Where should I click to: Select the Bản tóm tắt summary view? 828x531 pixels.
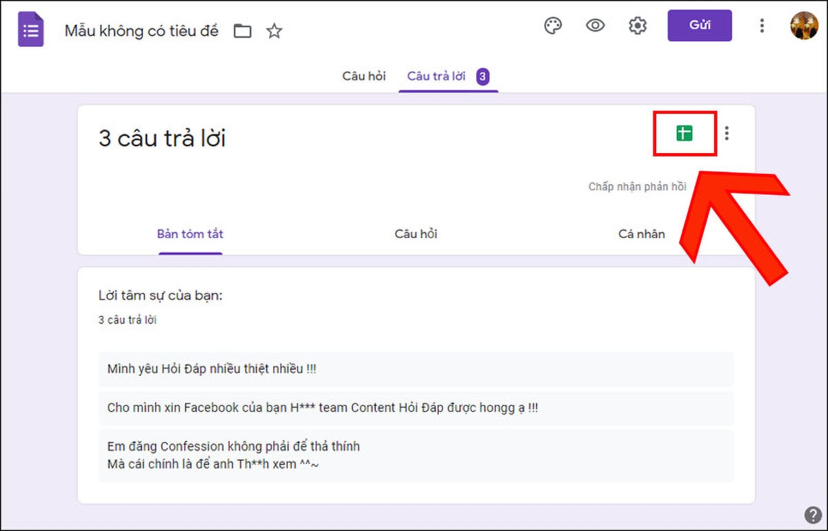[x=190, y=234]
